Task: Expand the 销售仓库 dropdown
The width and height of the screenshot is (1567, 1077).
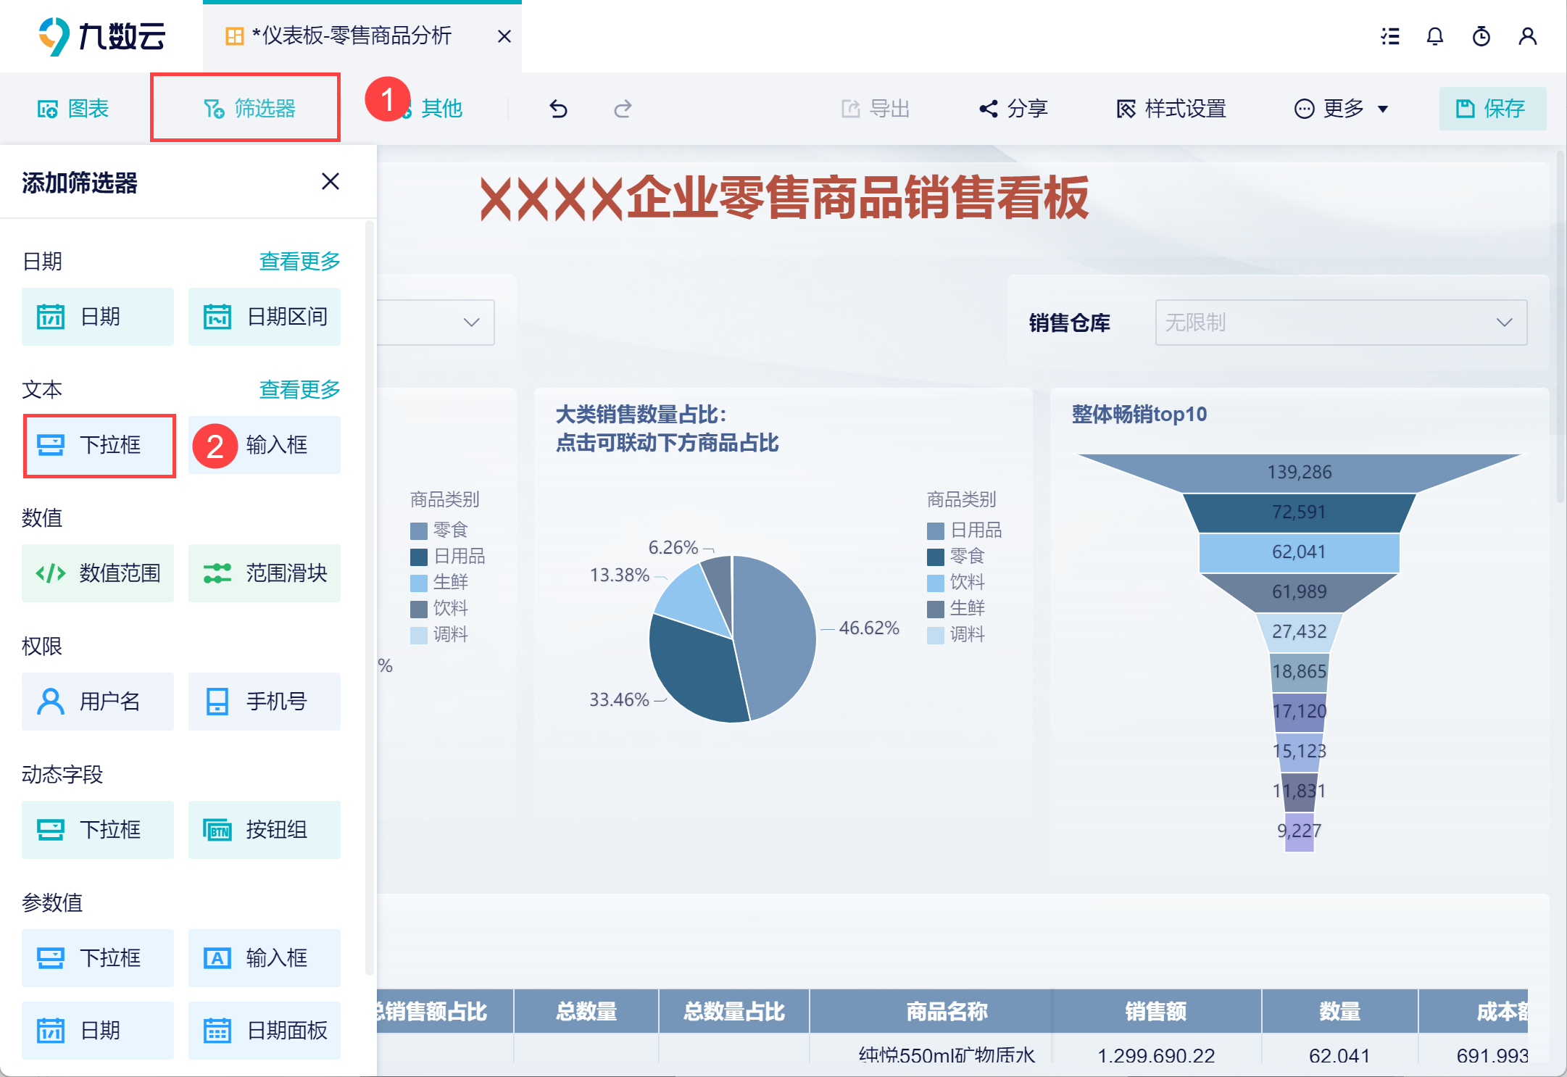Action: [1341, 323]
